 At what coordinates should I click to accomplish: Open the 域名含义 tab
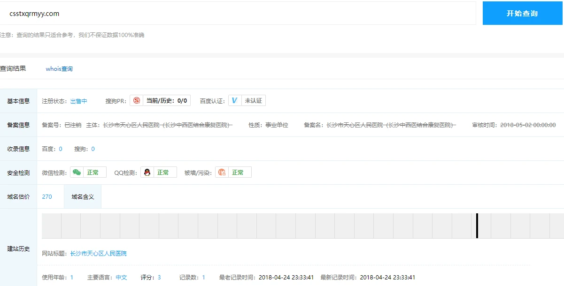coord(83,196)
